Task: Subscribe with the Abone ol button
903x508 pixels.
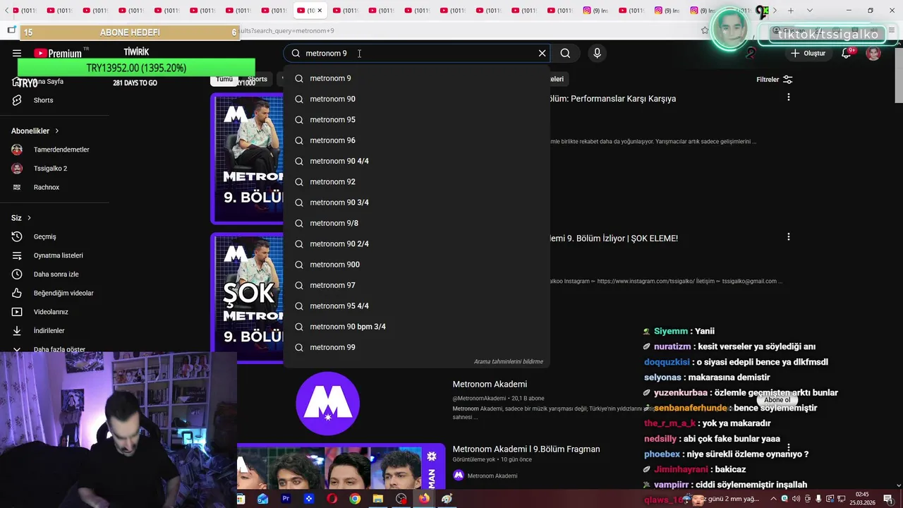Action: (x=777, y=400)
